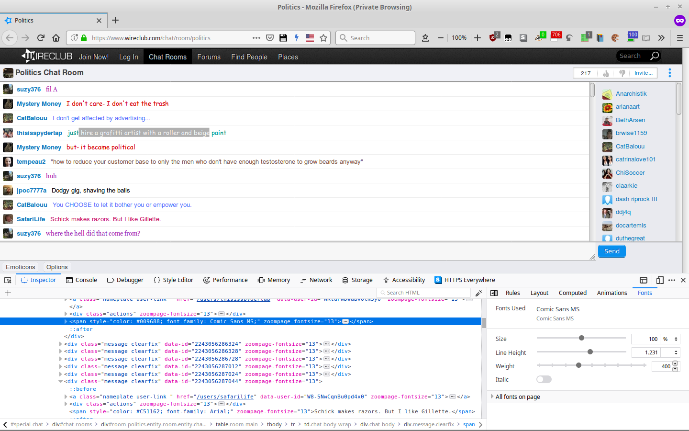Open page actions three-dot menu in URL bar
Screen dimensions: 689x431
coord(256,38)
